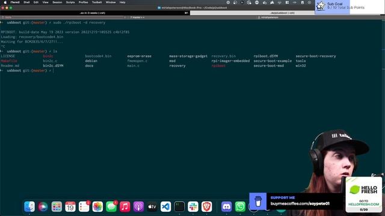Click the secure-boot-recovery directory name
The height and width of the screenshot is (216, 385).
coord(316,56)
